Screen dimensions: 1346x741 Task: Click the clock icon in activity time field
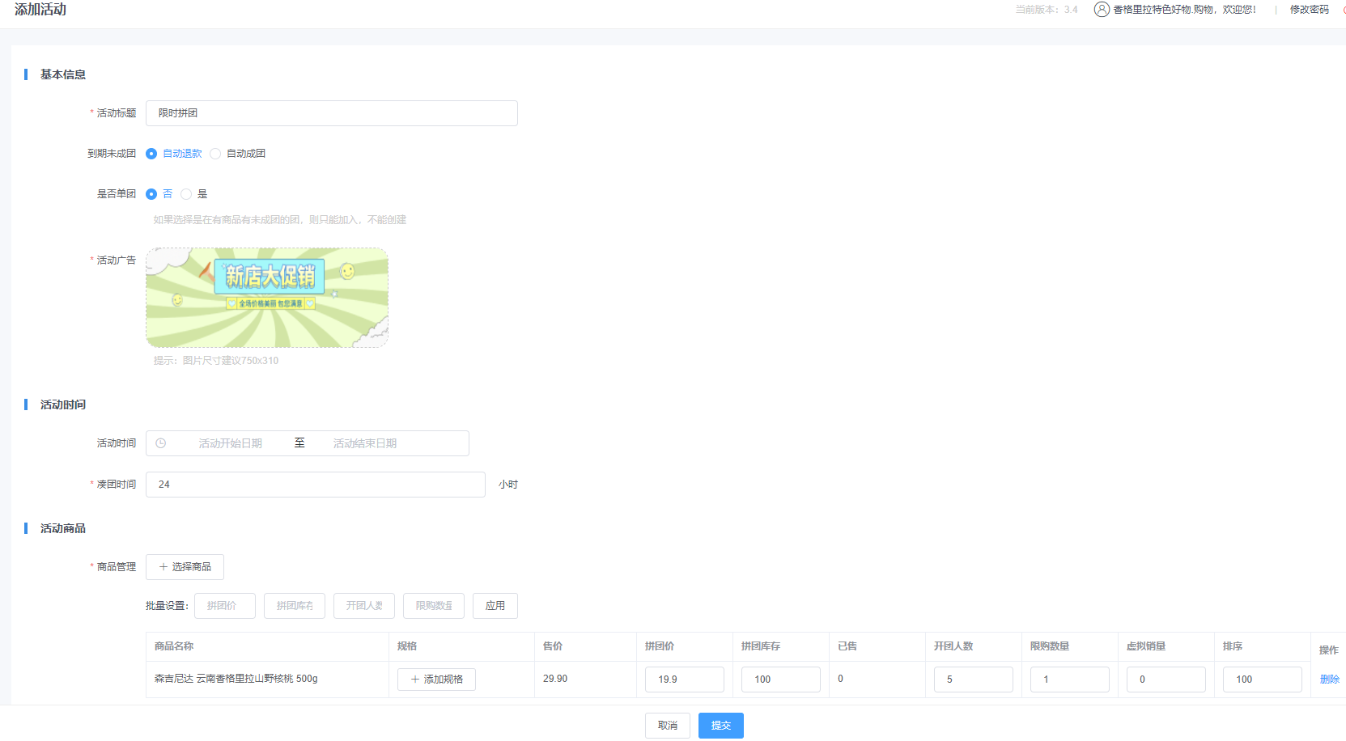click(x=161, y=443)
